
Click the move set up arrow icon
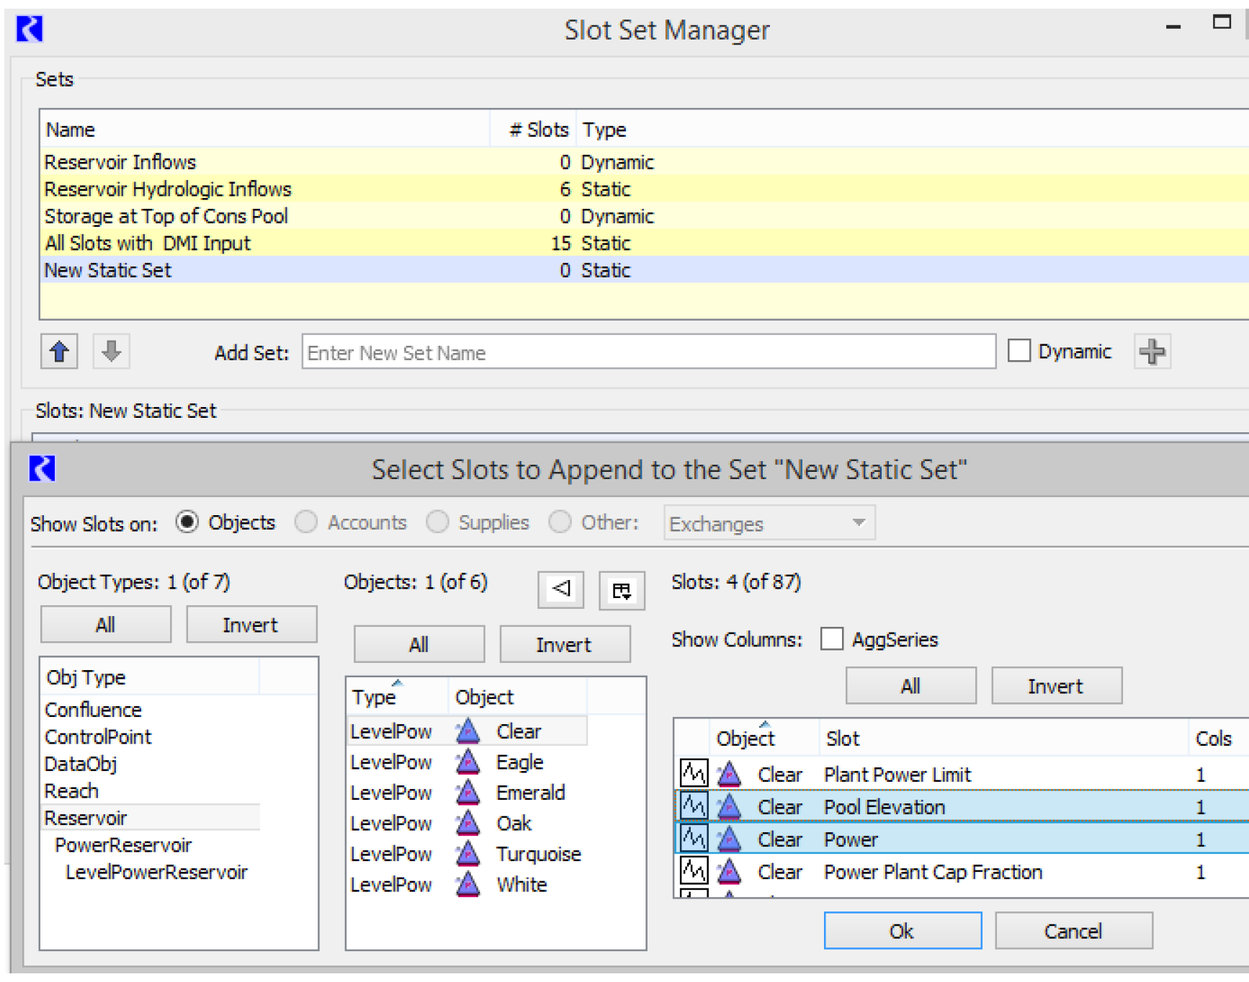coord(59,352)
